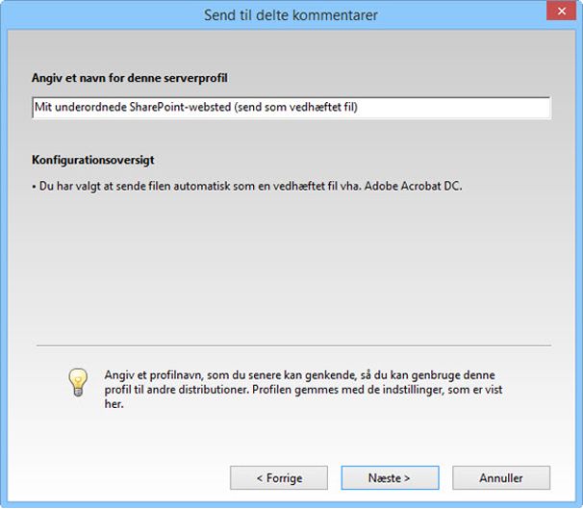583x509 pixels.
Task: Click the horizontal separator line above the tip
Action: (293, 344)
